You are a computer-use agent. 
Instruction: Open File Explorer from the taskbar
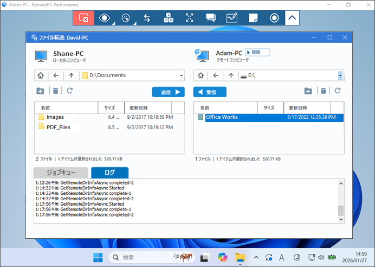(240, 258)
